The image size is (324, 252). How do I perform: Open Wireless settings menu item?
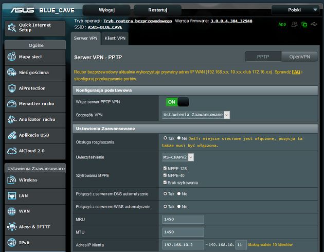35,180
